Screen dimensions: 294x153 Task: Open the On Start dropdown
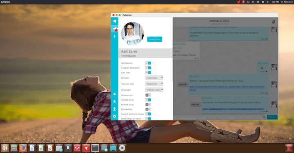pyautogui.click(x=154, y=78)
